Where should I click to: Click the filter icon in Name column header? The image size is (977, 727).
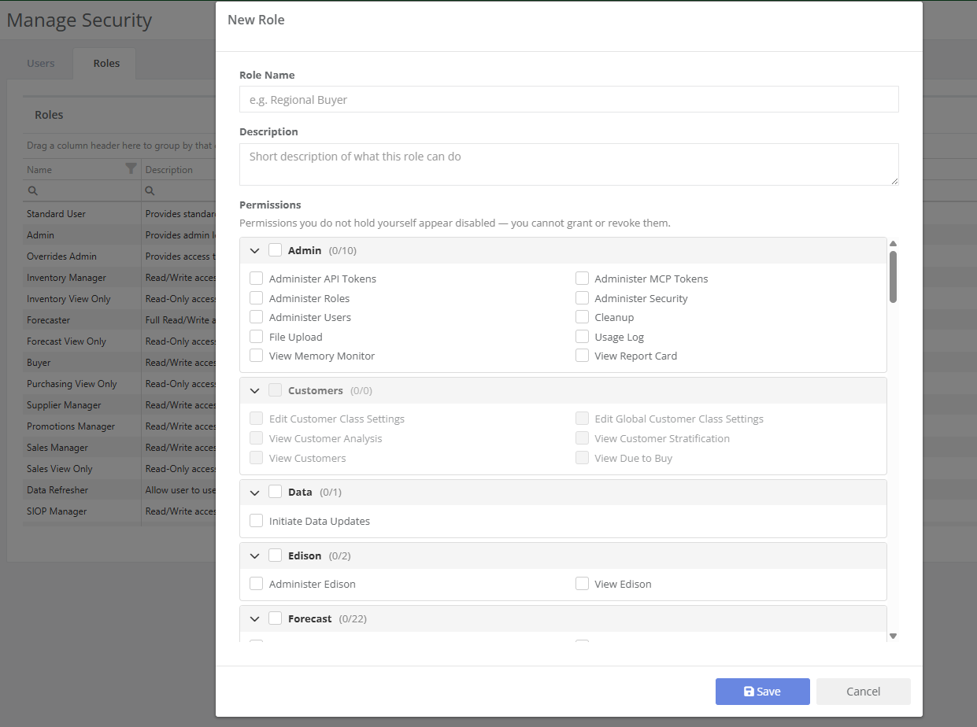click(131, 168)
